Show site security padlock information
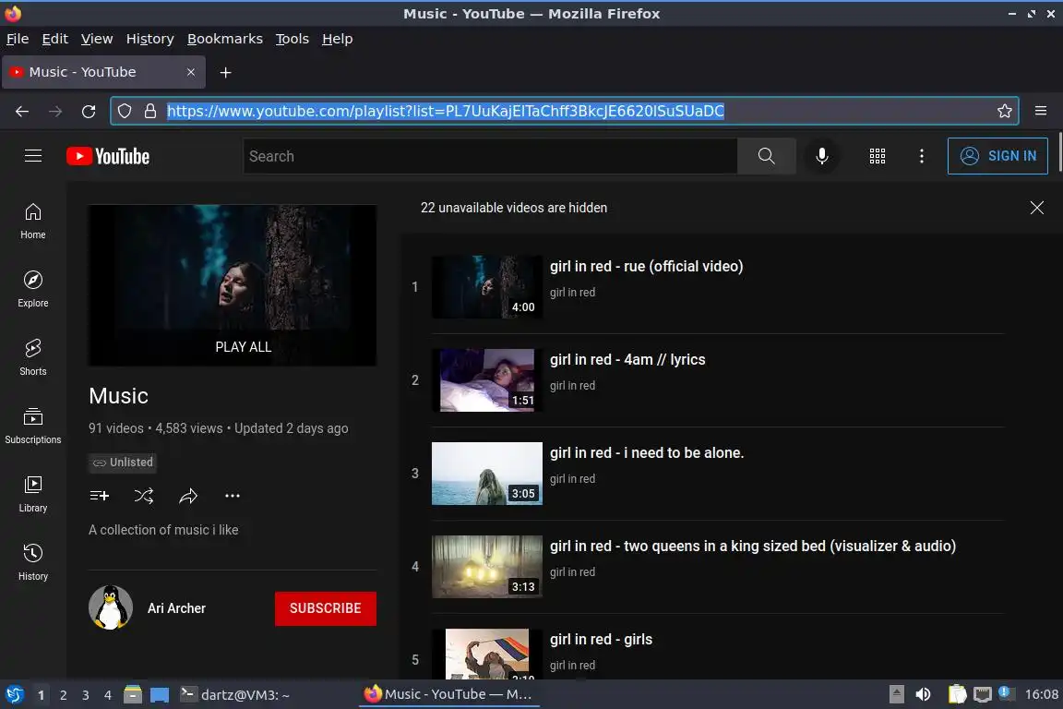The width and height of the screenshot is (1063, 709). pyautogui.click(x=150, y=112)
